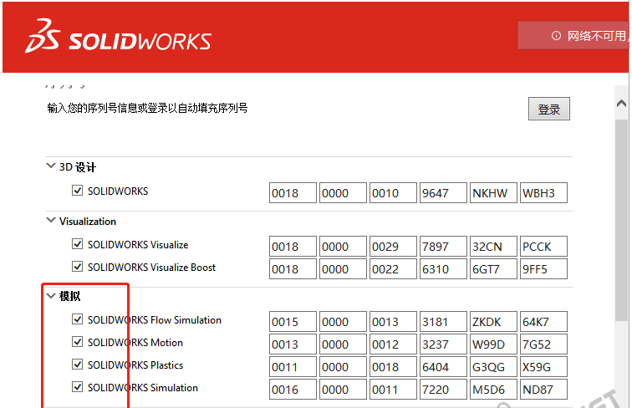Click the Motion serial field 7G52
The width and height of the screenshot is (632, 408).
point(543,344)
